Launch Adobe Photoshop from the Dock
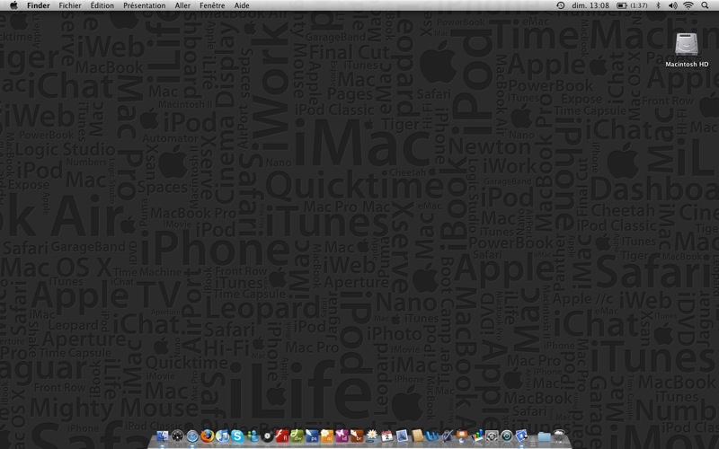The width and height of the screenshot is (719, 449). 312,436
